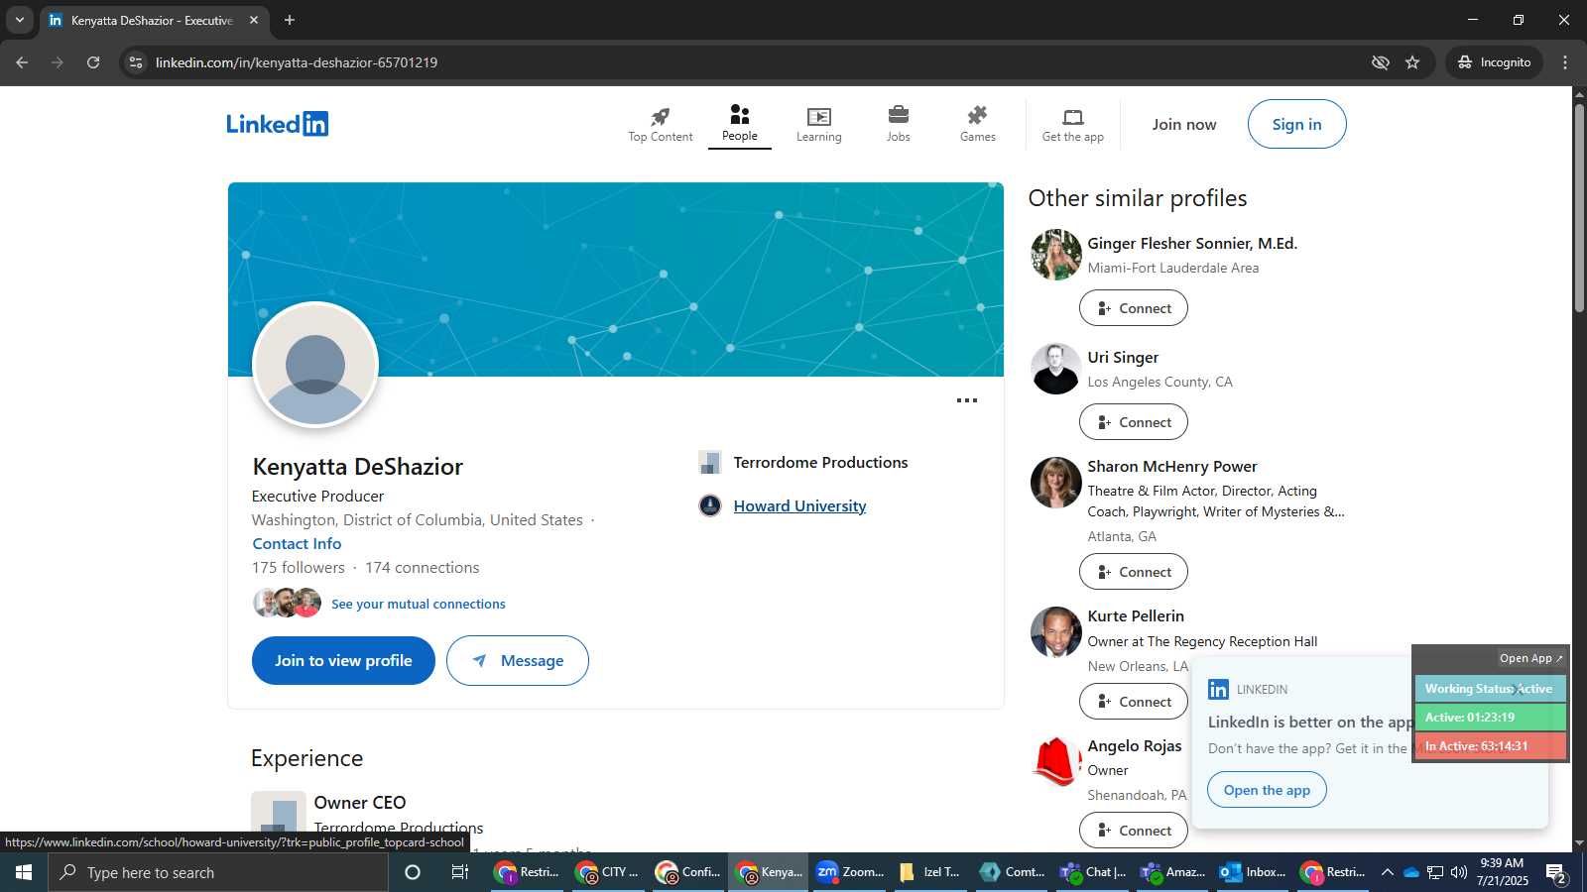The width and height of the screenshot is (1587, 892).
Task: Switch to Inbox Outlook taskbar app
Action: point(1254,872)
